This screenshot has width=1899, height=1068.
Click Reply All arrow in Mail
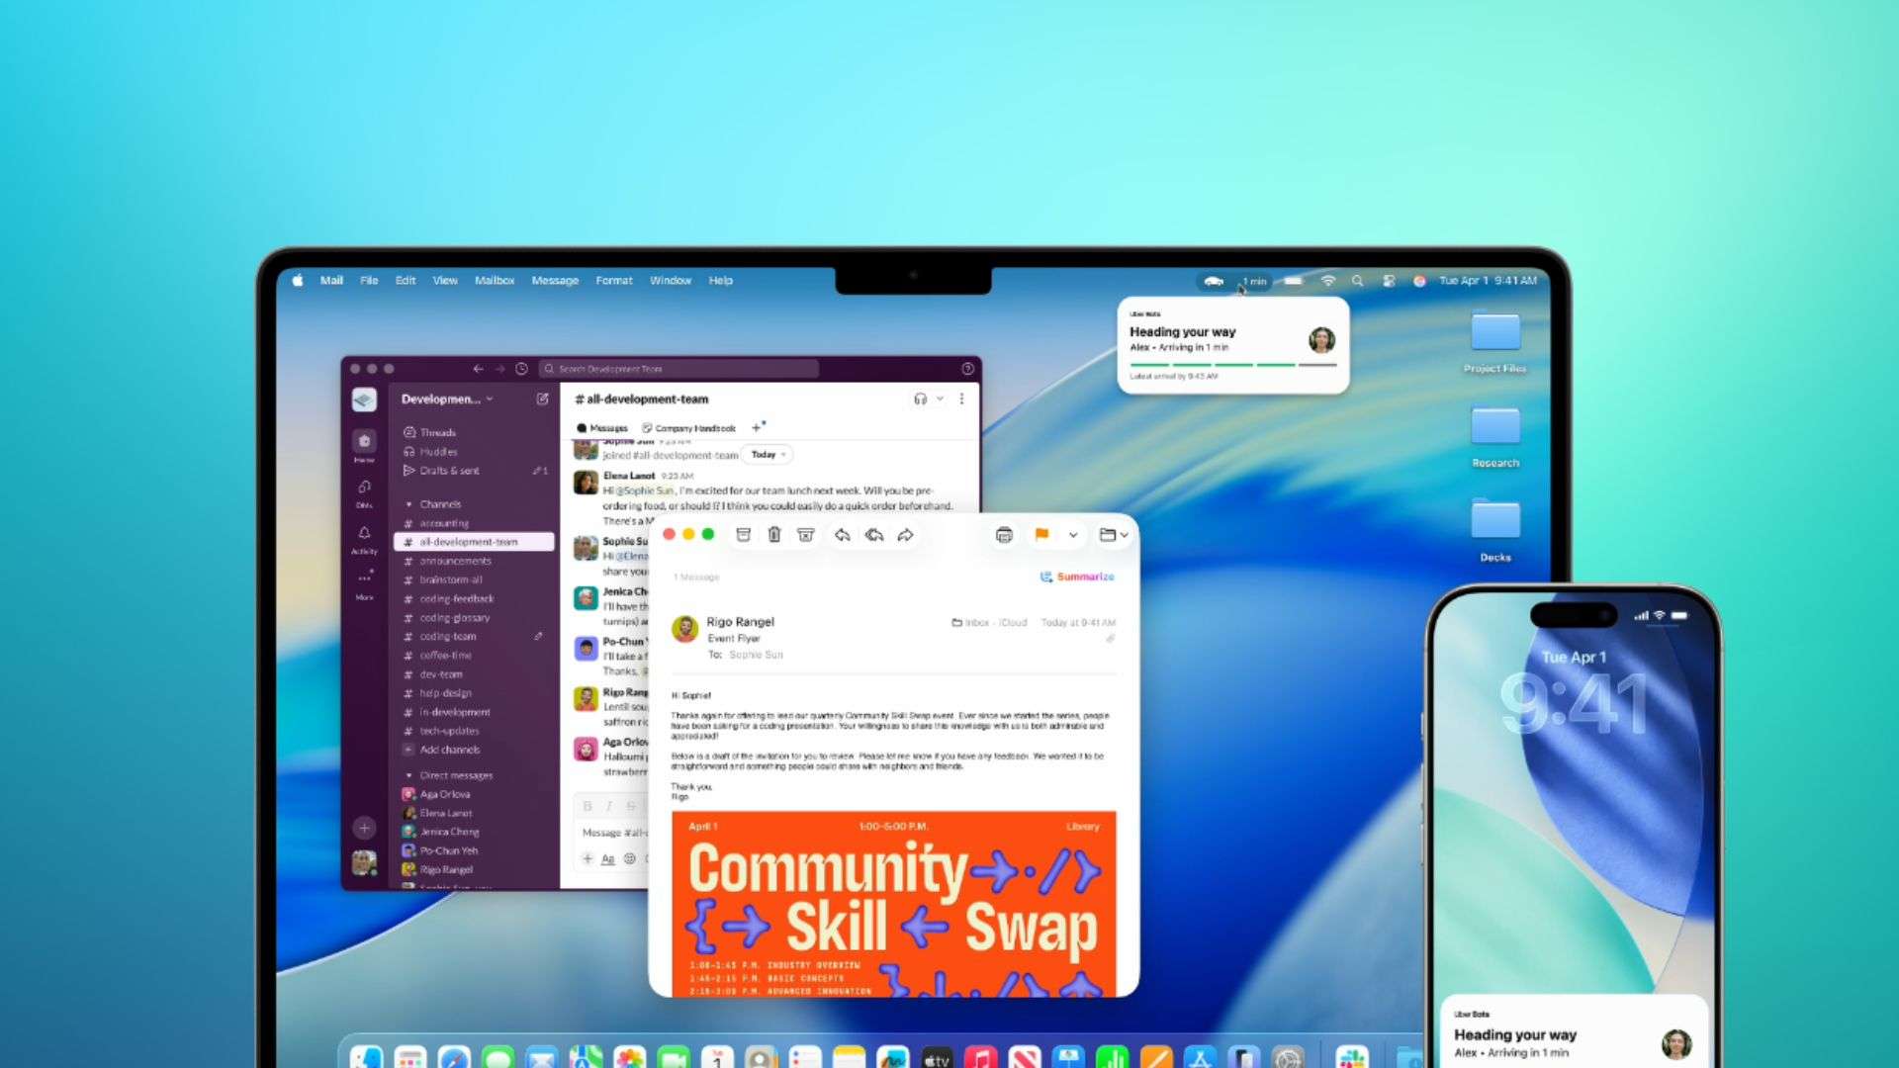(874, 535)
